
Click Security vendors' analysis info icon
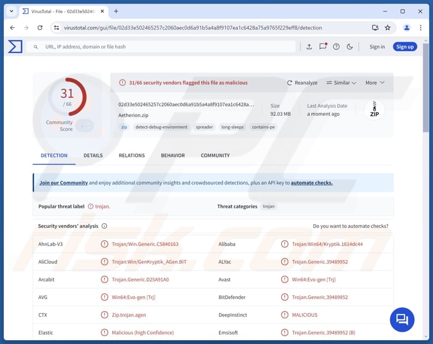click(x=104, y=226)
